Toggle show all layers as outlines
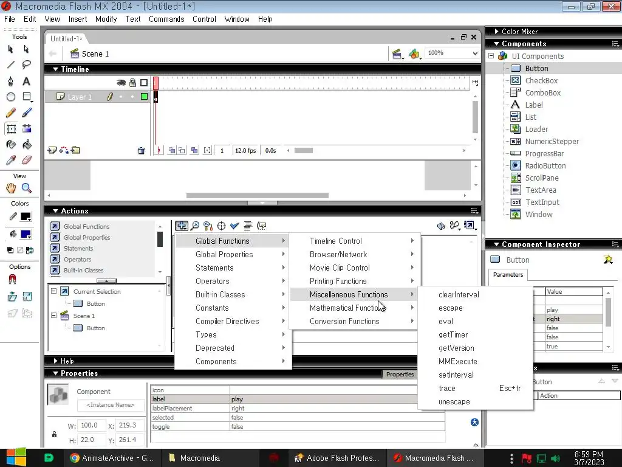This screenshot has width=622, height=467. click(x=144, y=83)
